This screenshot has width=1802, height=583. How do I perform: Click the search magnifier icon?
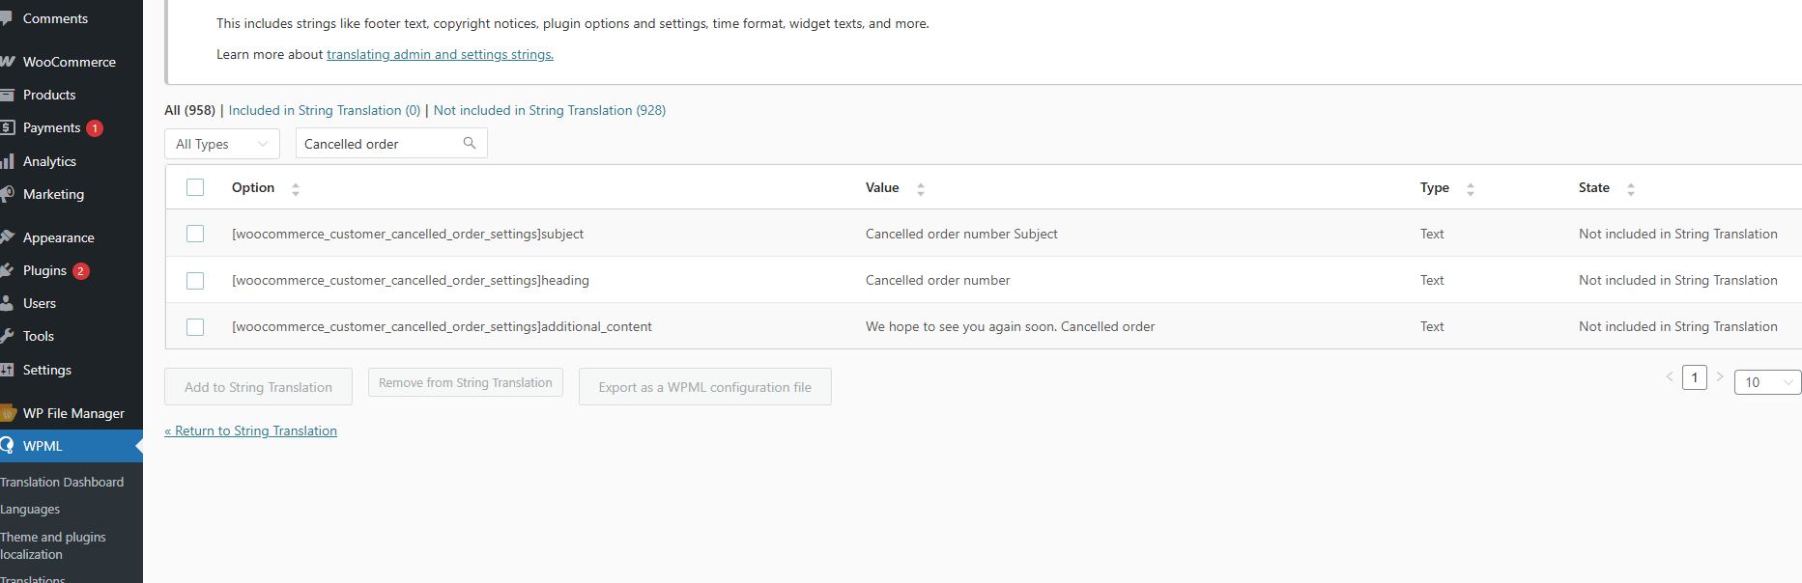click(x=470, y=143)
